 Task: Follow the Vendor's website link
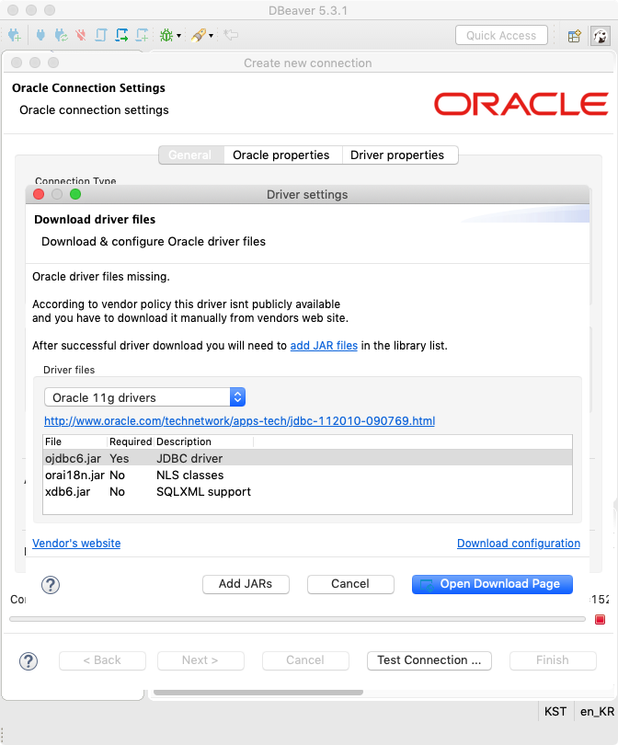(75, 543)
